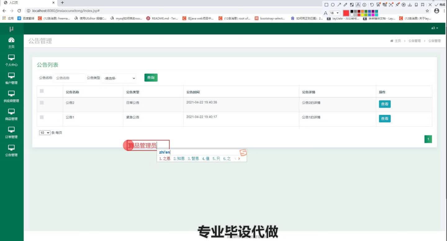This screenshot has width=447, height=241.
Task: Open the 10 条每页 page-size dropdown
Action: (x=45, y=133)
